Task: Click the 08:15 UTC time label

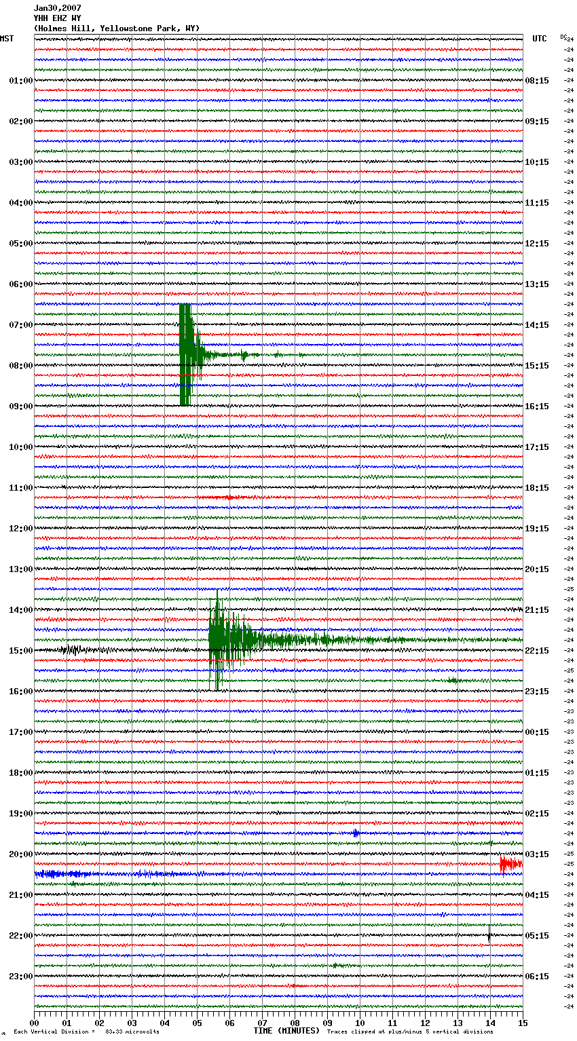Action: [537, 81]
